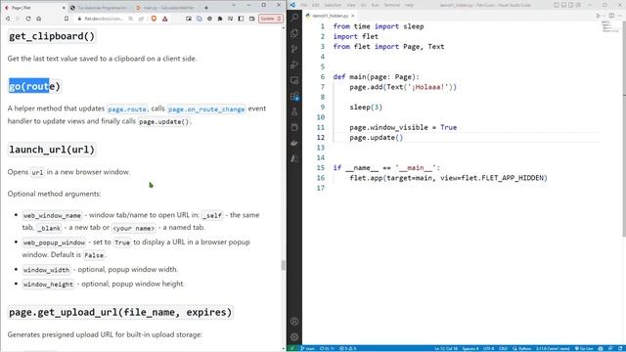This screenshot has width=626, height=352.
Task: Click the window_width argument text
Action: click(x=46, y=270)
